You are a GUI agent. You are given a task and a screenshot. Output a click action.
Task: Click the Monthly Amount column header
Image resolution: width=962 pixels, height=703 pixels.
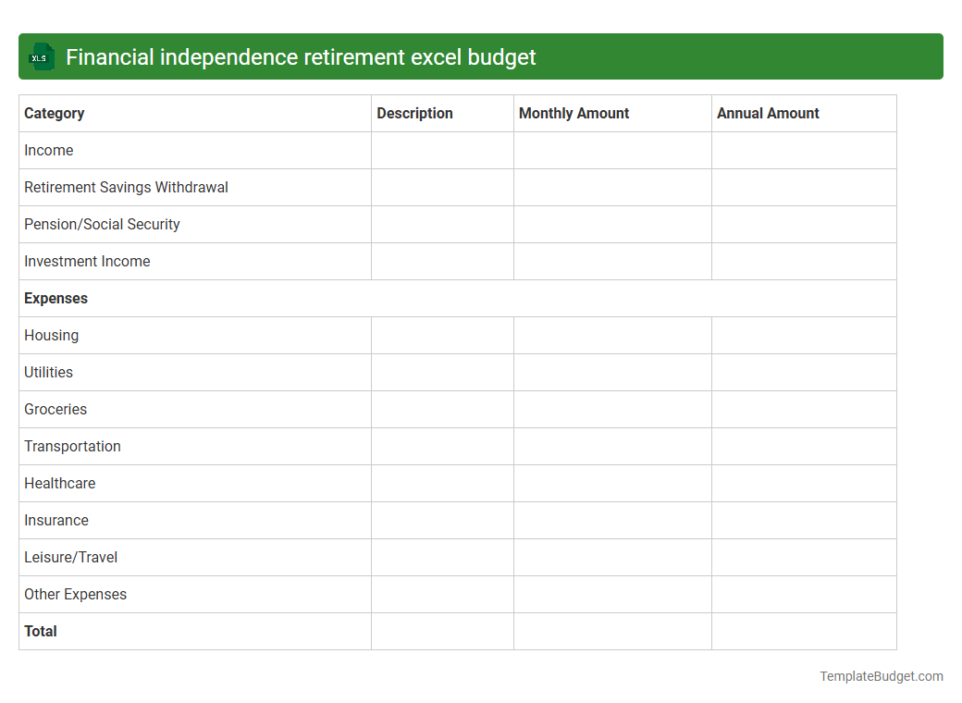[573, 113]
